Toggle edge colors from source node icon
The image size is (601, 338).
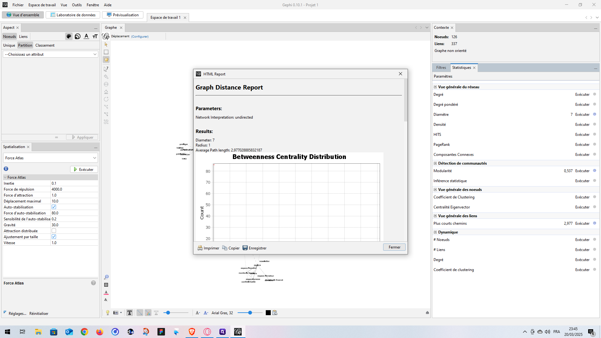pos(148,313)
